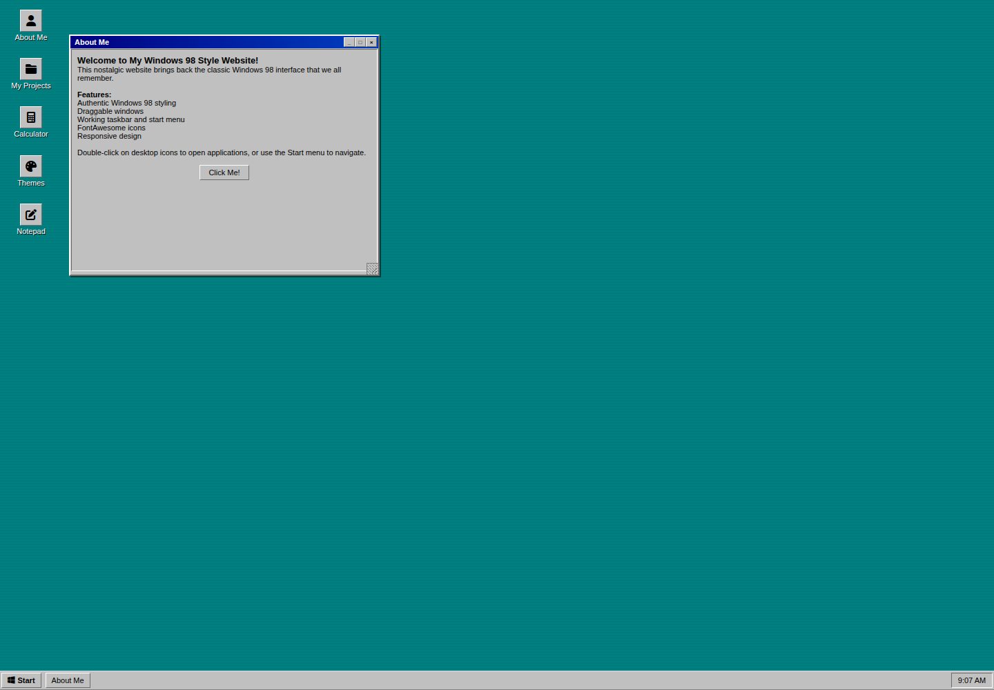This screenshot has height=690, width=994.
Task: Select the My Projects folder icon
Action: pos(31,69)
